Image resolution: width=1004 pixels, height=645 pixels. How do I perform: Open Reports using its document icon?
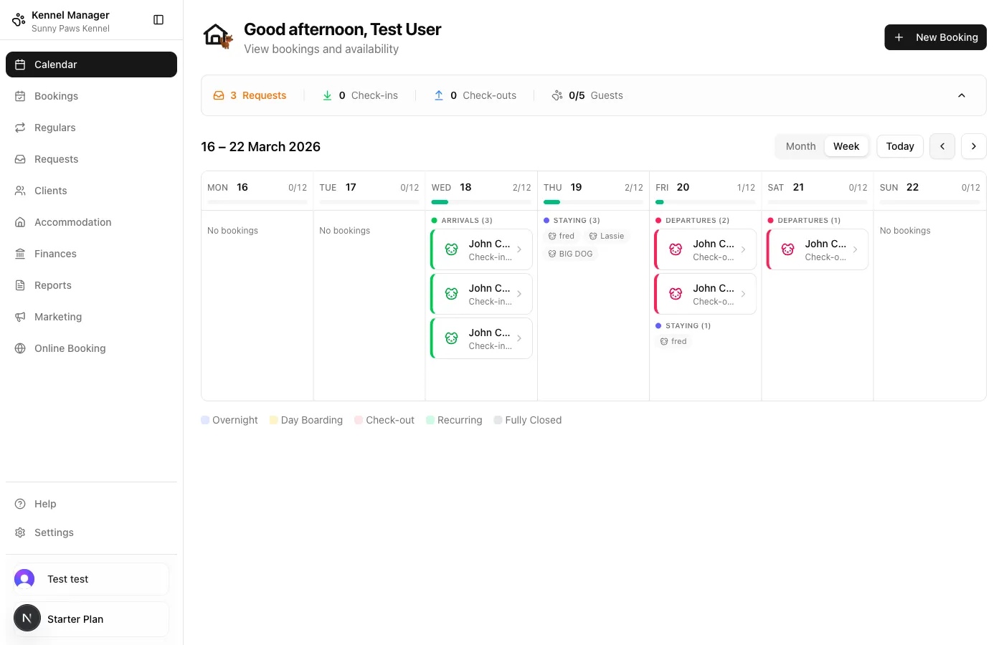coord(19,285)
